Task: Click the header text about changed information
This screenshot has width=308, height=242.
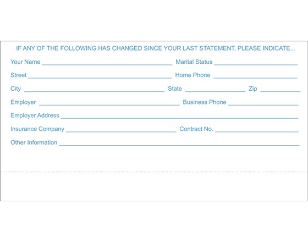Action: (156, 48)
